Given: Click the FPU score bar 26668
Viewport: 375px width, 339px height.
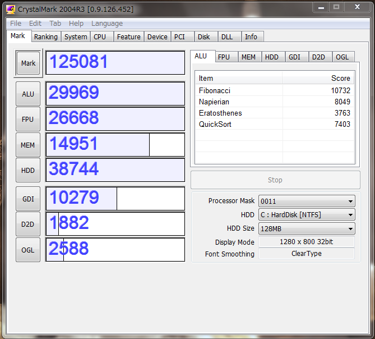Looking at the screenshot, I should pyautogui.click(x=115, y=119).
